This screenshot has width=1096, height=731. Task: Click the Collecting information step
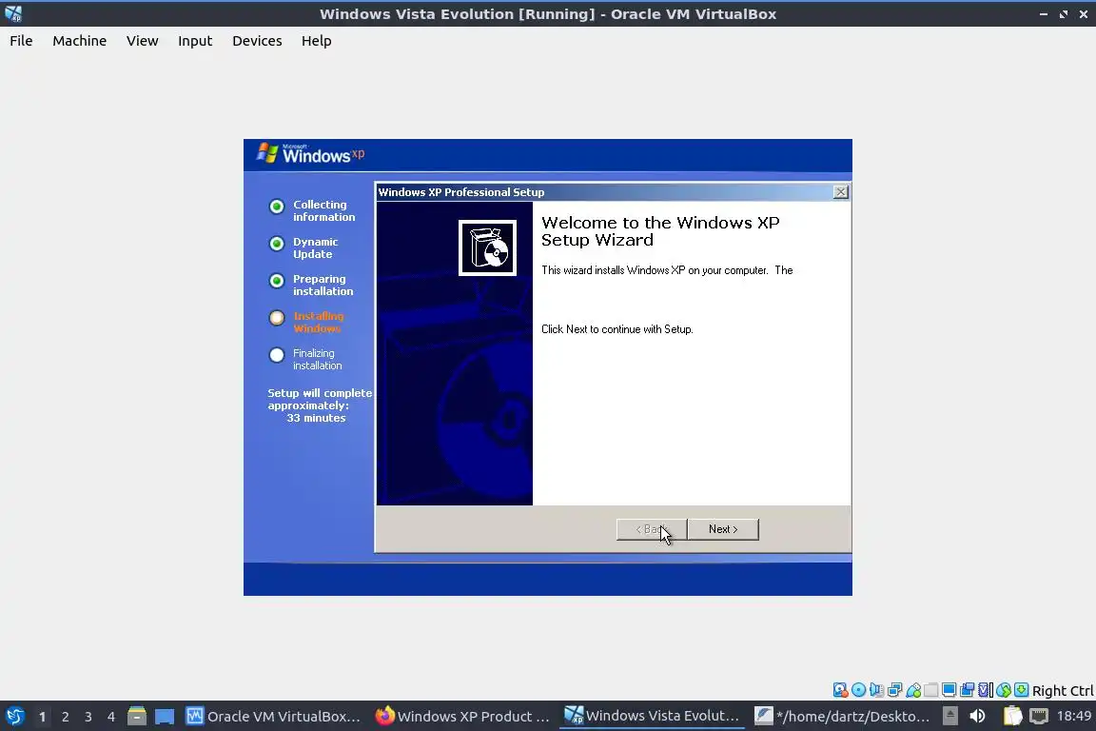click(x=312, y=210)
